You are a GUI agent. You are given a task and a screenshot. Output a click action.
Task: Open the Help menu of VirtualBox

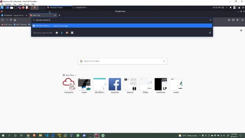click(33, 4)
